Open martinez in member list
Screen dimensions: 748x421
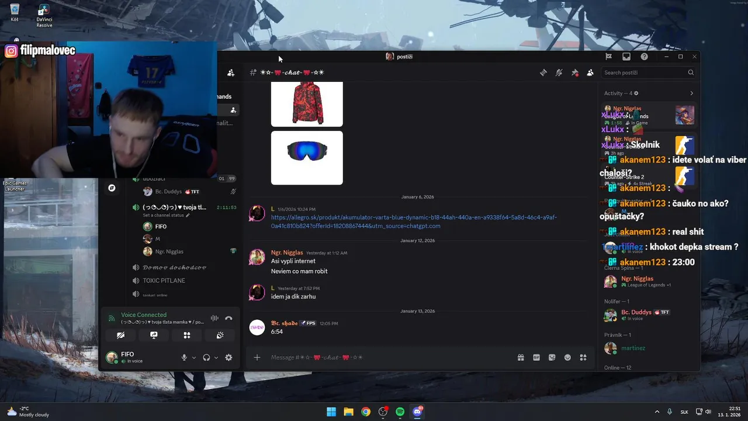649,348
